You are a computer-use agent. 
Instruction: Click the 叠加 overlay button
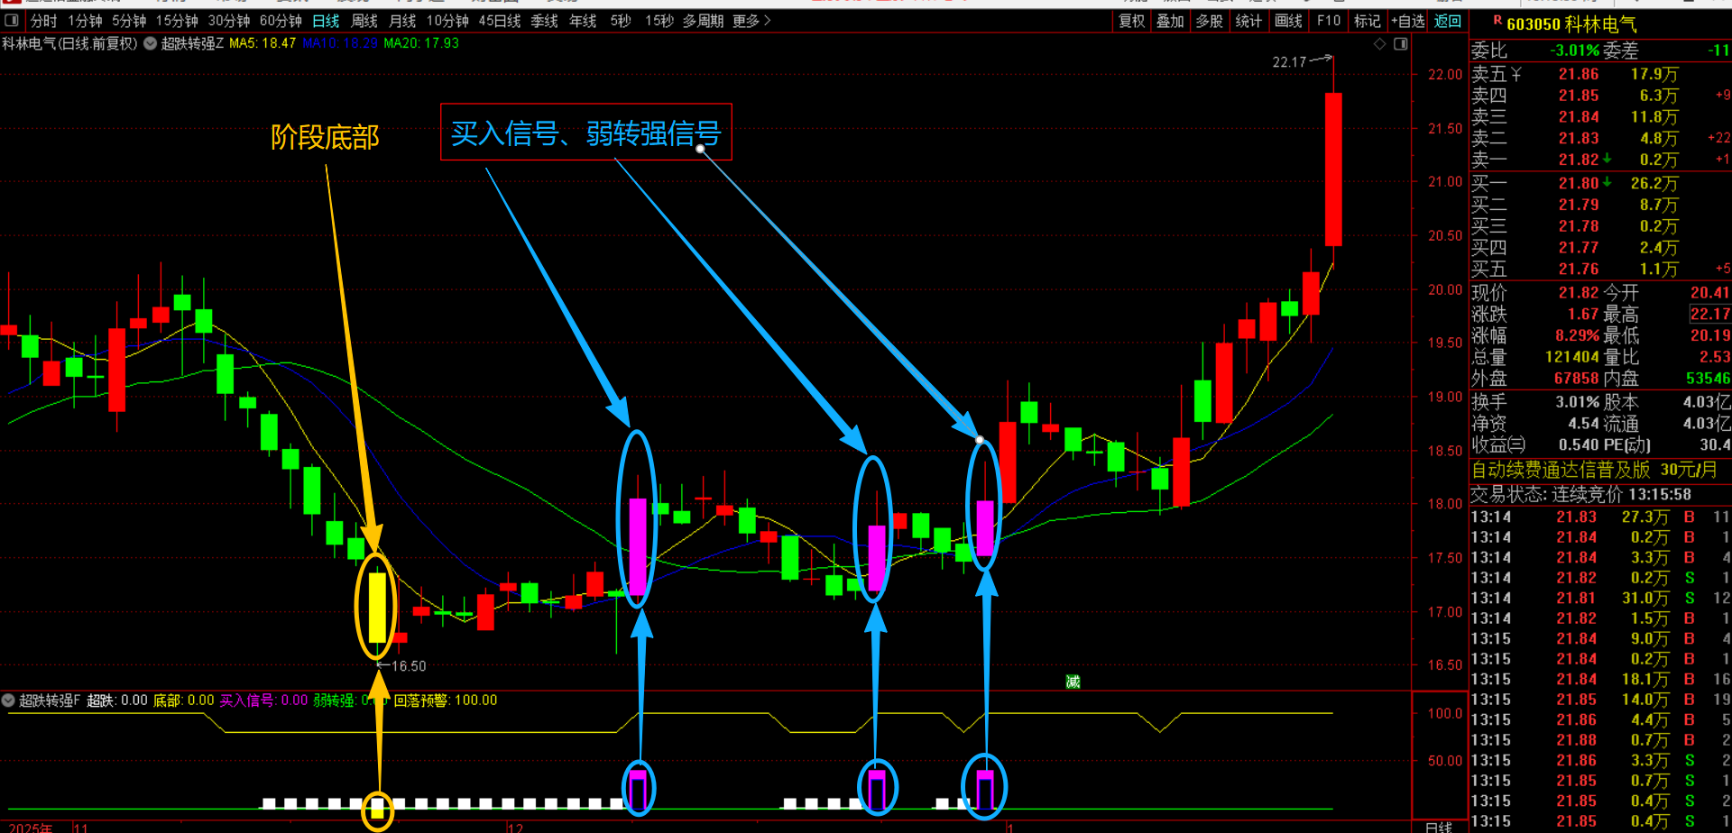[x=1170, y=21]
